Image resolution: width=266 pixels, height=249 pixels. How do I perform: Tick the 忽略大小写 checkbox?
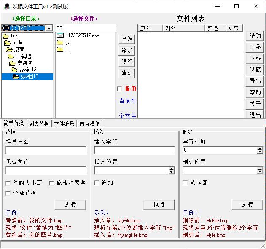pos(8,183)
